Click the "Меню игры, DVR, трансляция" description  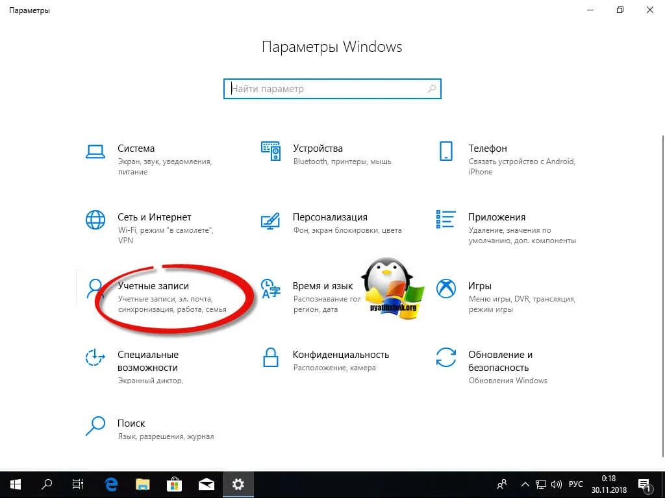coord(522,299)
